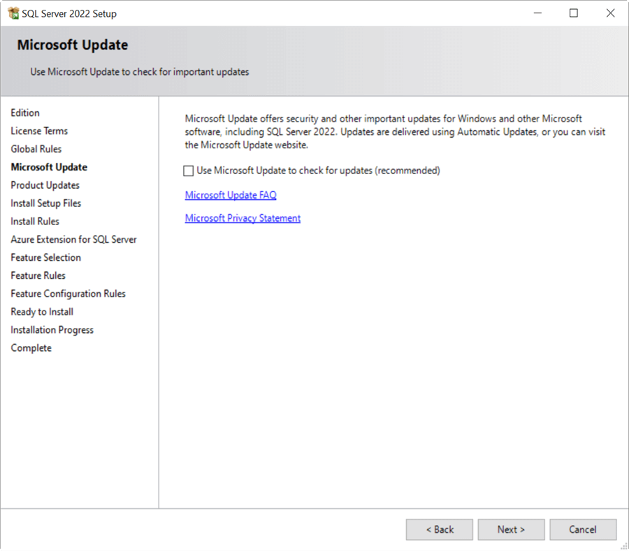Screen dimensions: 629x551
Task: Select the Feature Selection step
Action: (x=45, y=257)
